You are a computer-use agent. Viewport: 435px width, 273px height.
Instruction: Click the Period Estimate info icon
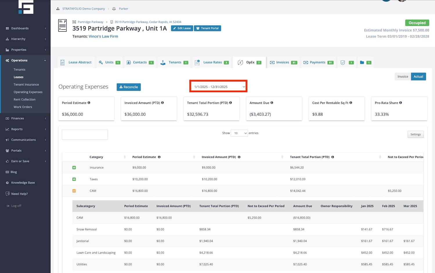pos(89,103)
